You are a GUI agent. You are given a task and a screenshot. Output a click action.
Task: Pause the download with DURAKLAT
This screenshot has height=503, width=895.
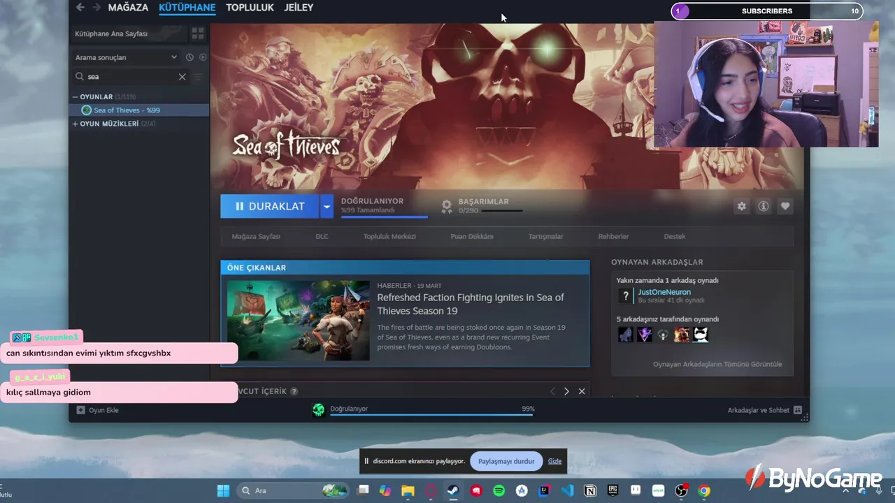[x=270, y=206]
